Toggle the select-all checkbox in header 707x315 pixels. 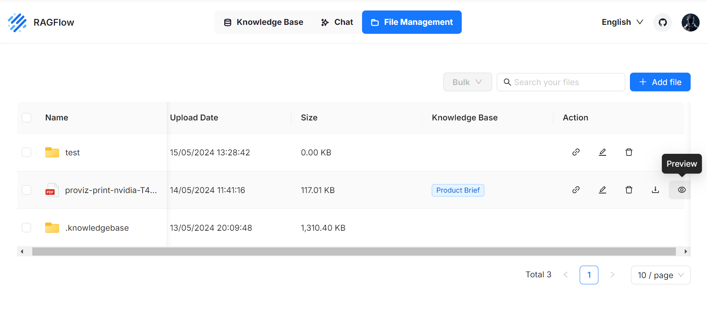point(26,118)
